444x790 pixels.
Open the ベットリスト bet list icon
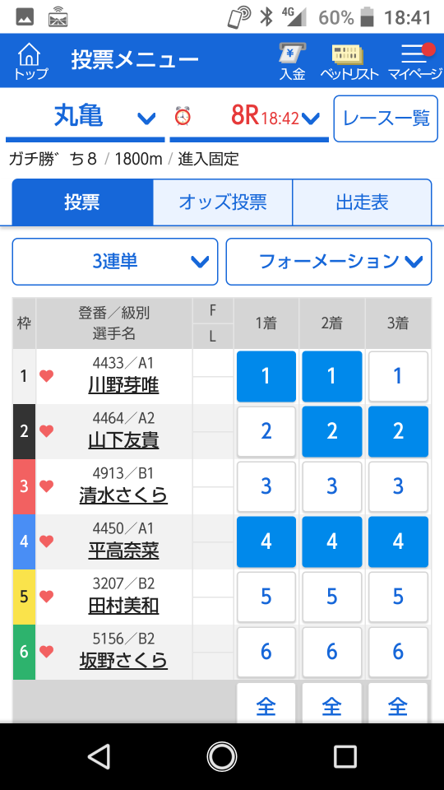(349, 60)
